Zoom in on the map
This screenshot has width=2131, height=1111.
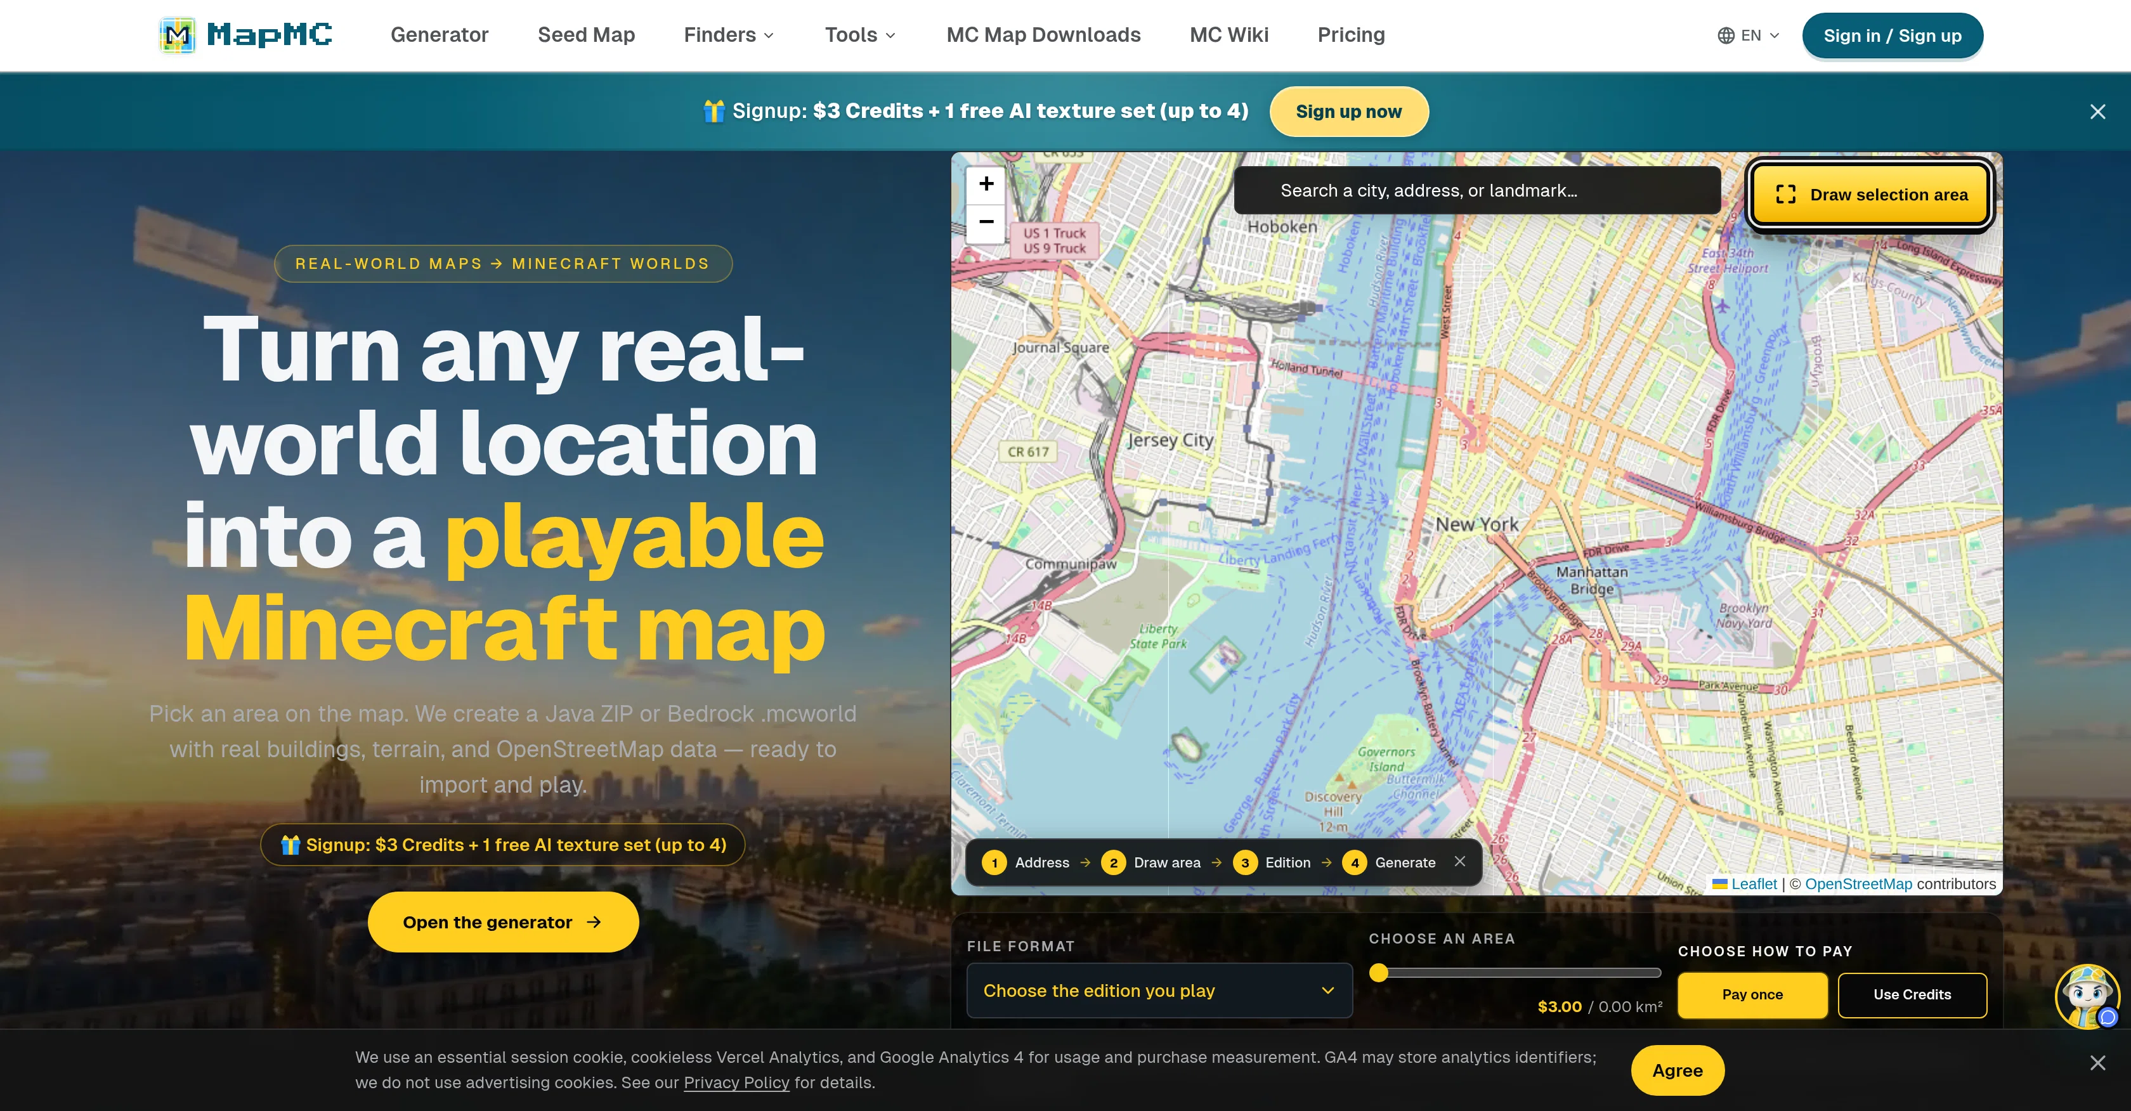[986, 184]
